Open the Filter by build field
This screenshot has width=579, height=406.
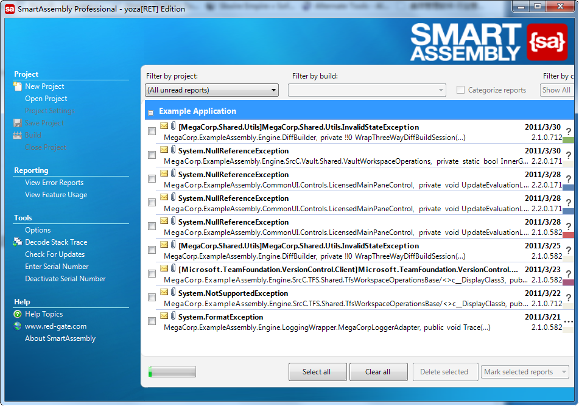tap(367, 90)
